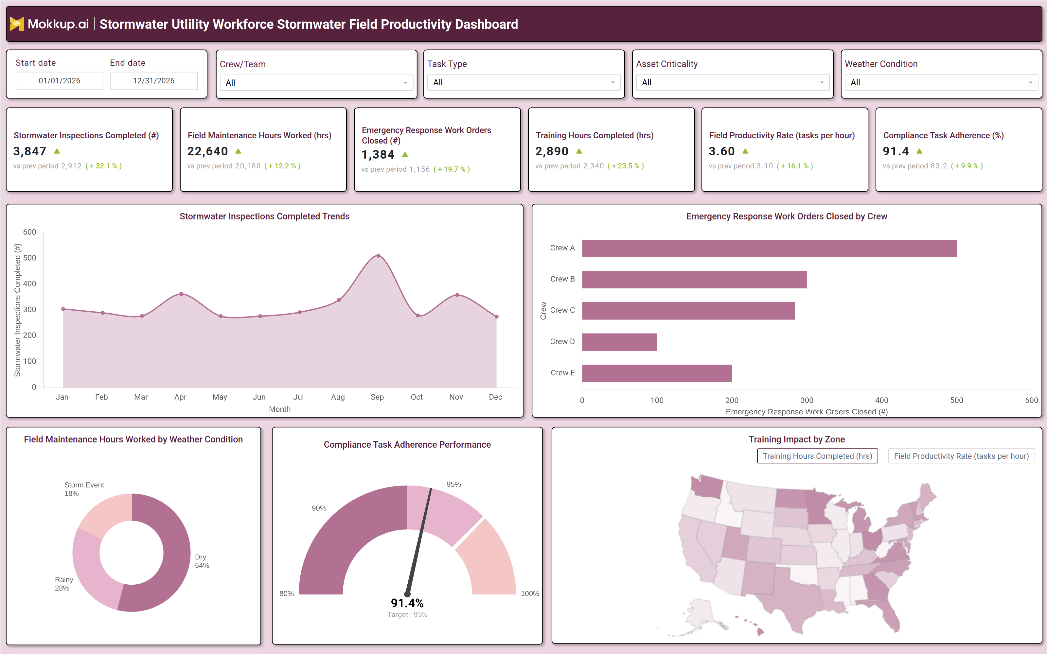Click the (+9.9%) change value

[x=967, y=166]
